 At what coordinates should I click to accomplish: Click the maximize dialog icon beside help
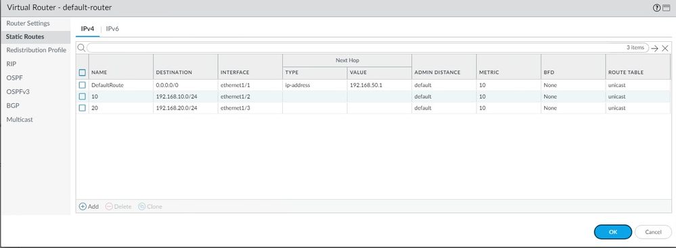tap(666, 7)
